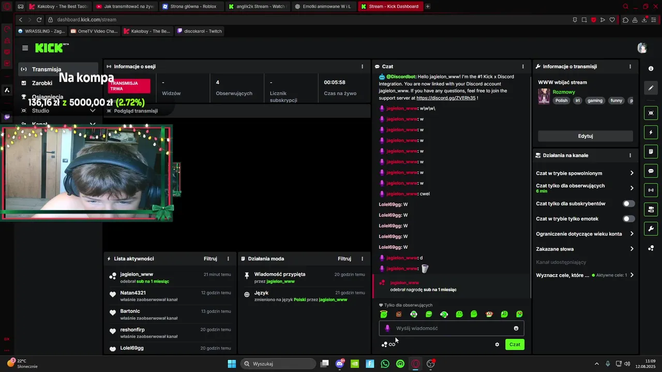
Task: Toggle the broadcast session info widget icon
Action: [651, 190]
